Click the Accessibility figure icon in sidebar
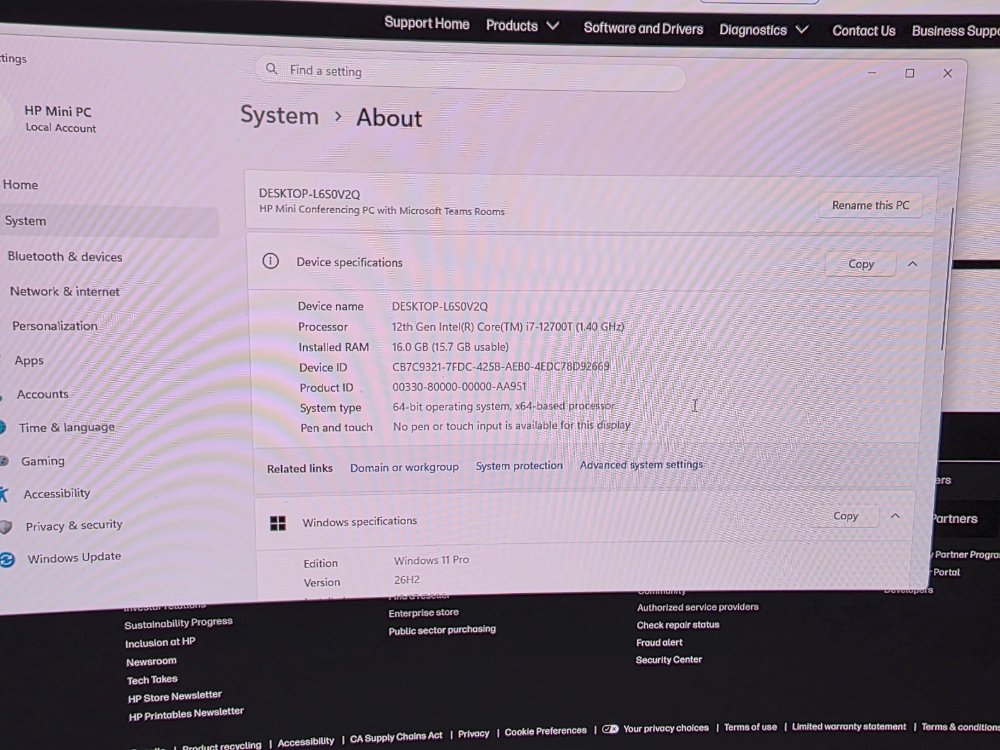 (x=4, y=494)
